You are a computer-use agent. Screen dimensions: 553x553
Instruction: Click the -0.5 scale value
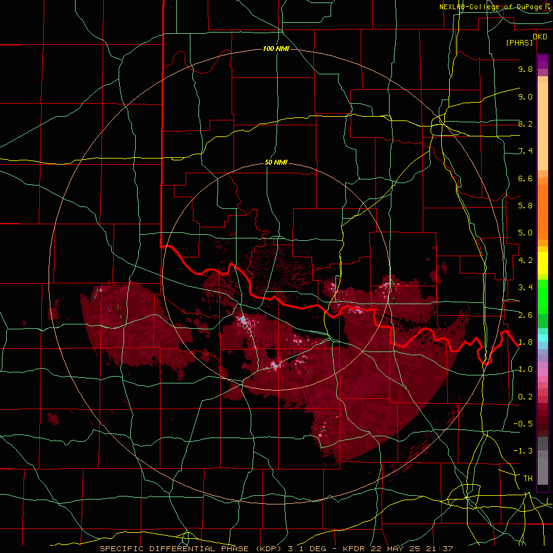point(523,424)
